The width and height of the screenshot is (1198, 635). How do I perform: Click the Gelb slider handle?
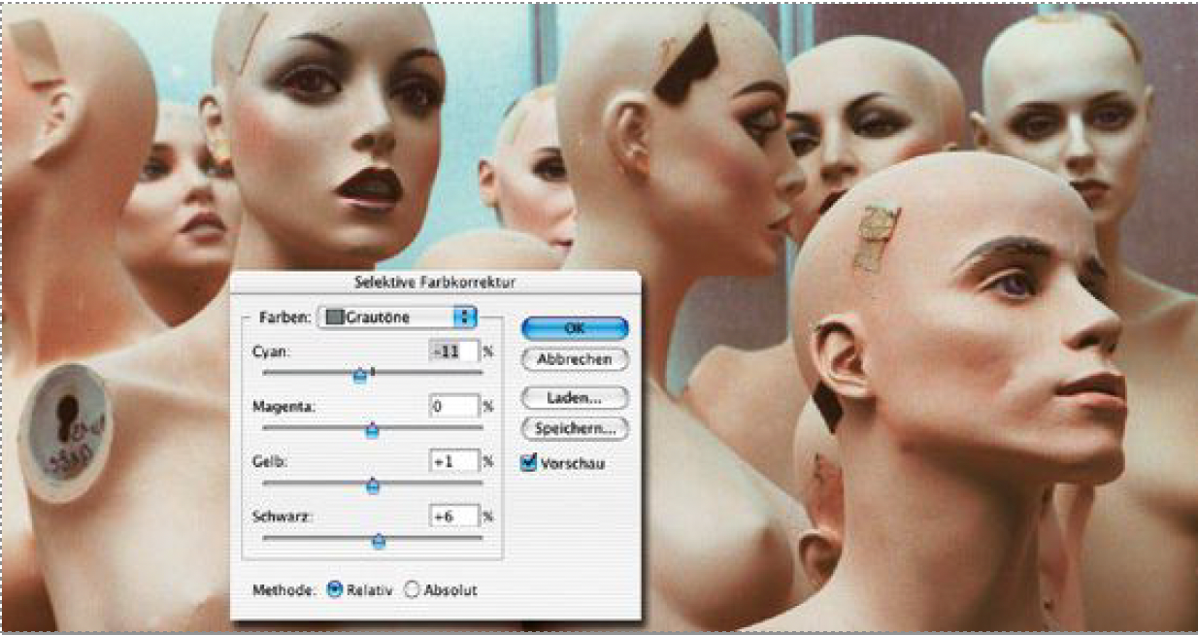pos(373,486)
